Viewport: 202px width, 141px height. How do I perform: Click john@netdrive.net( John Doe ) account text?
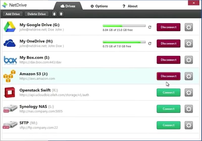[42, 46]
